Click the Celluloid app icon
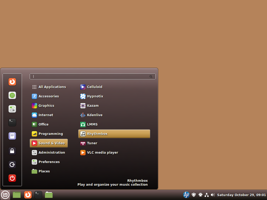The height and width of the screenshot is (200, 267). coord(83,87)
